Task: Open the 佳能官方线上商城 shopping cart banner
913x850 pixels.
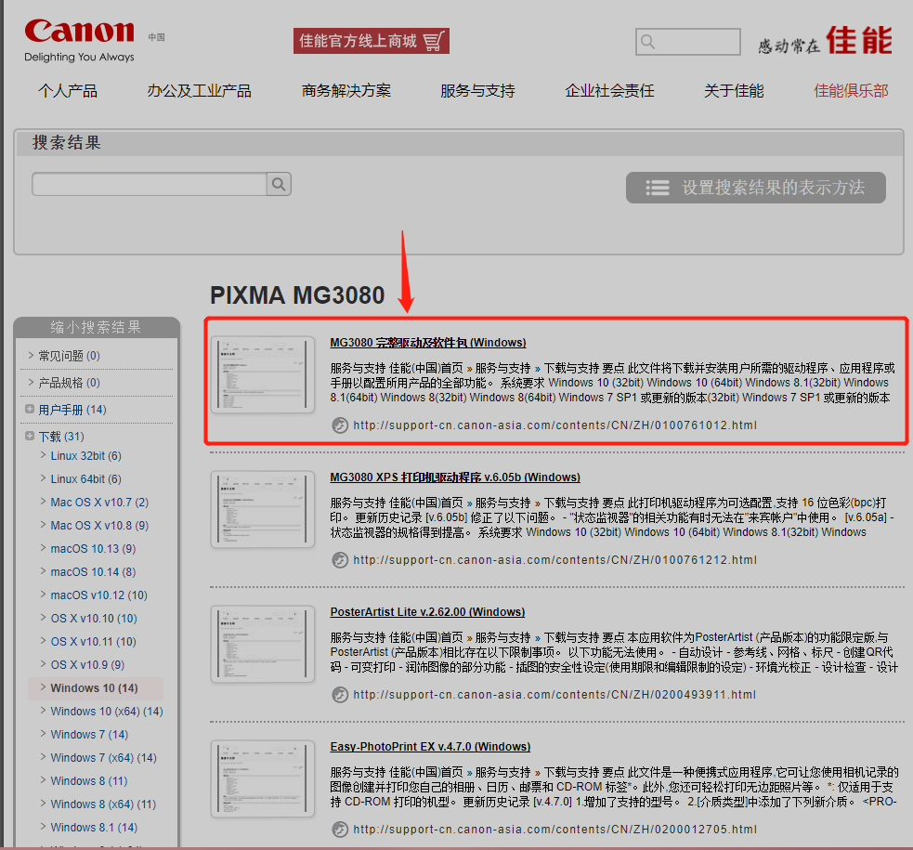Action: click(371, 41)
